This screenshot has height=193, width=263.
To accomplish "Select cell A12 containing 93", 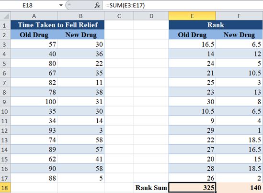I will pos(34,130).
